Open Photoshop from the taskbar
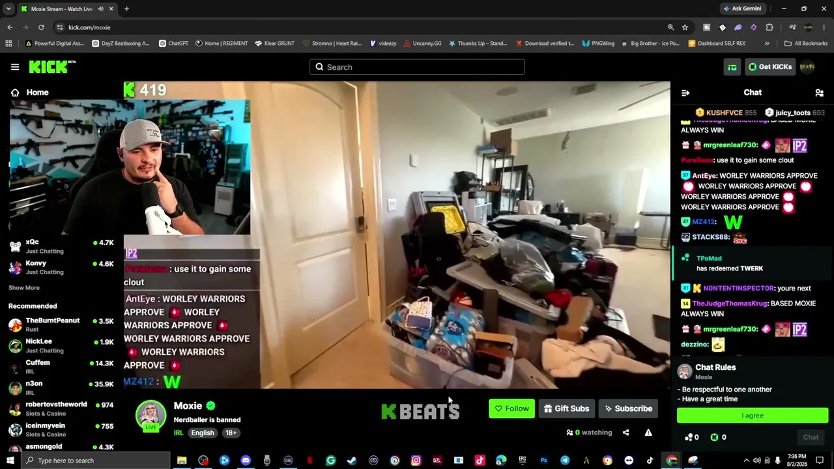This screenshot has height=469, width=834. point(543,461)
